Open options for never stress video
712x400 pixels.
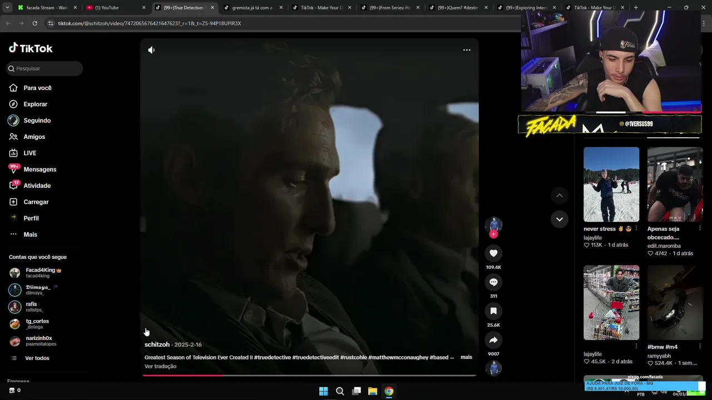[636, 228]
